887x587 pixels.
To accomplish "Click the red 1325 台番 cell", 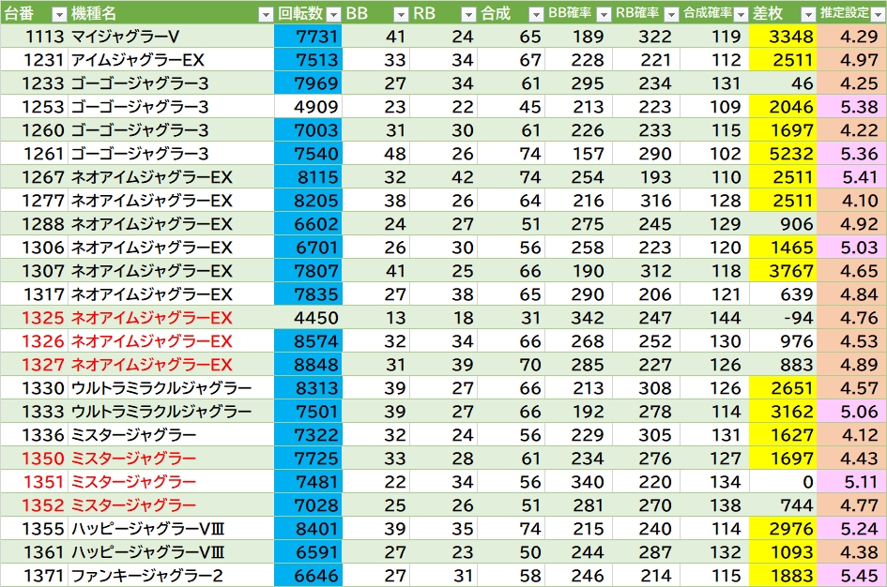I will (x=34, y=318).
